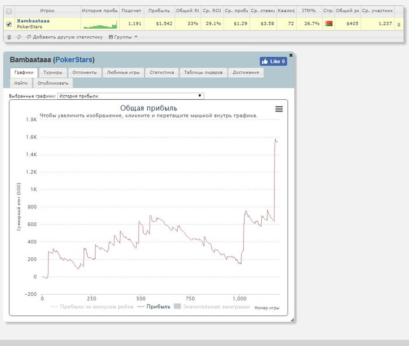409x346 pixels.
Task: Click the peak of the profit line
Action: [x=275, y=139]
